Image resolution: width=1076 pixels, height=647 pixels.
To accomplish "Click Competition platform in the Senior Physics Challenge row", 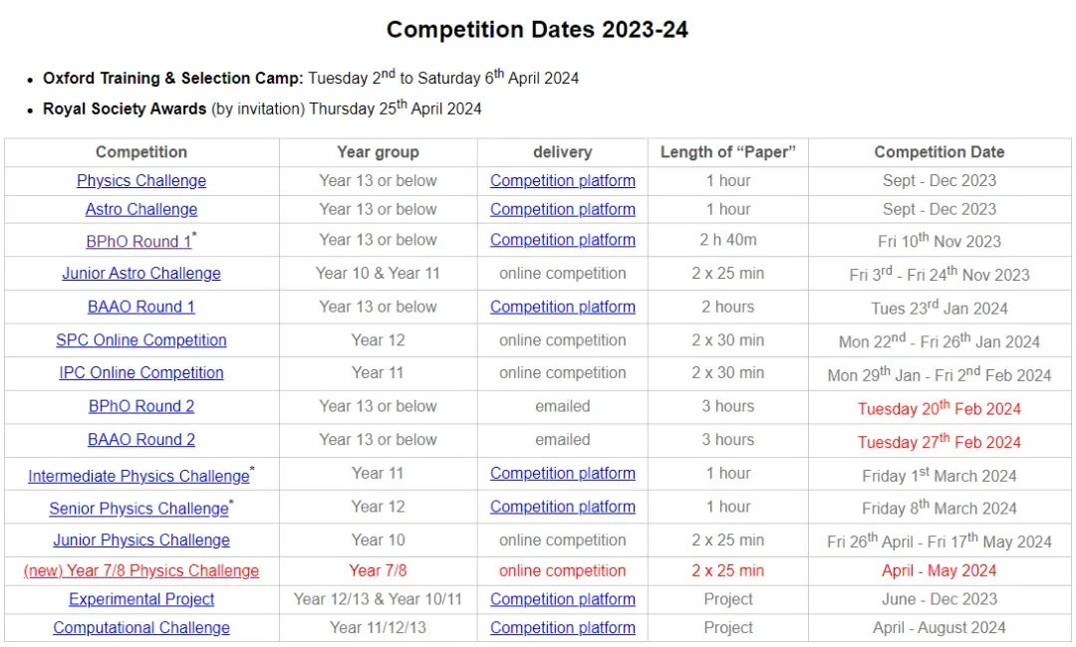I will click(x=563, y=508).
